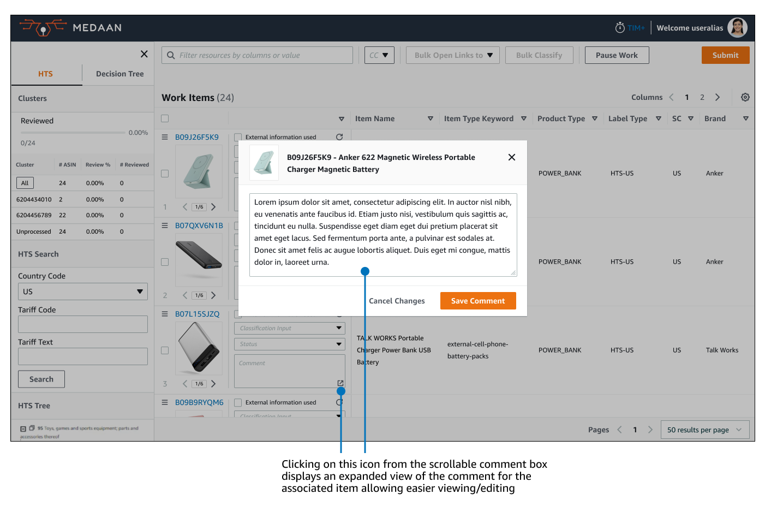Click drag handle for B07QXV6N1B row
The image size is (765, 506).
coord(165,225)
